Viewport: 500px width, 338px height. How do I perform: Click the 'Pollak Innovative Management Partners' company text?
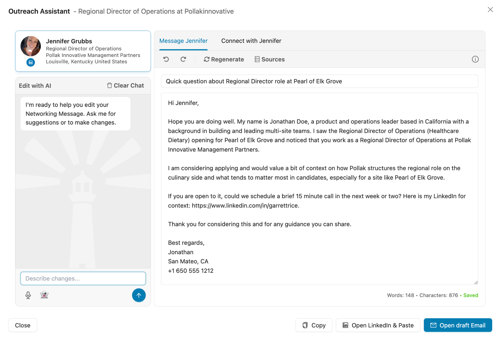[93, 55]
